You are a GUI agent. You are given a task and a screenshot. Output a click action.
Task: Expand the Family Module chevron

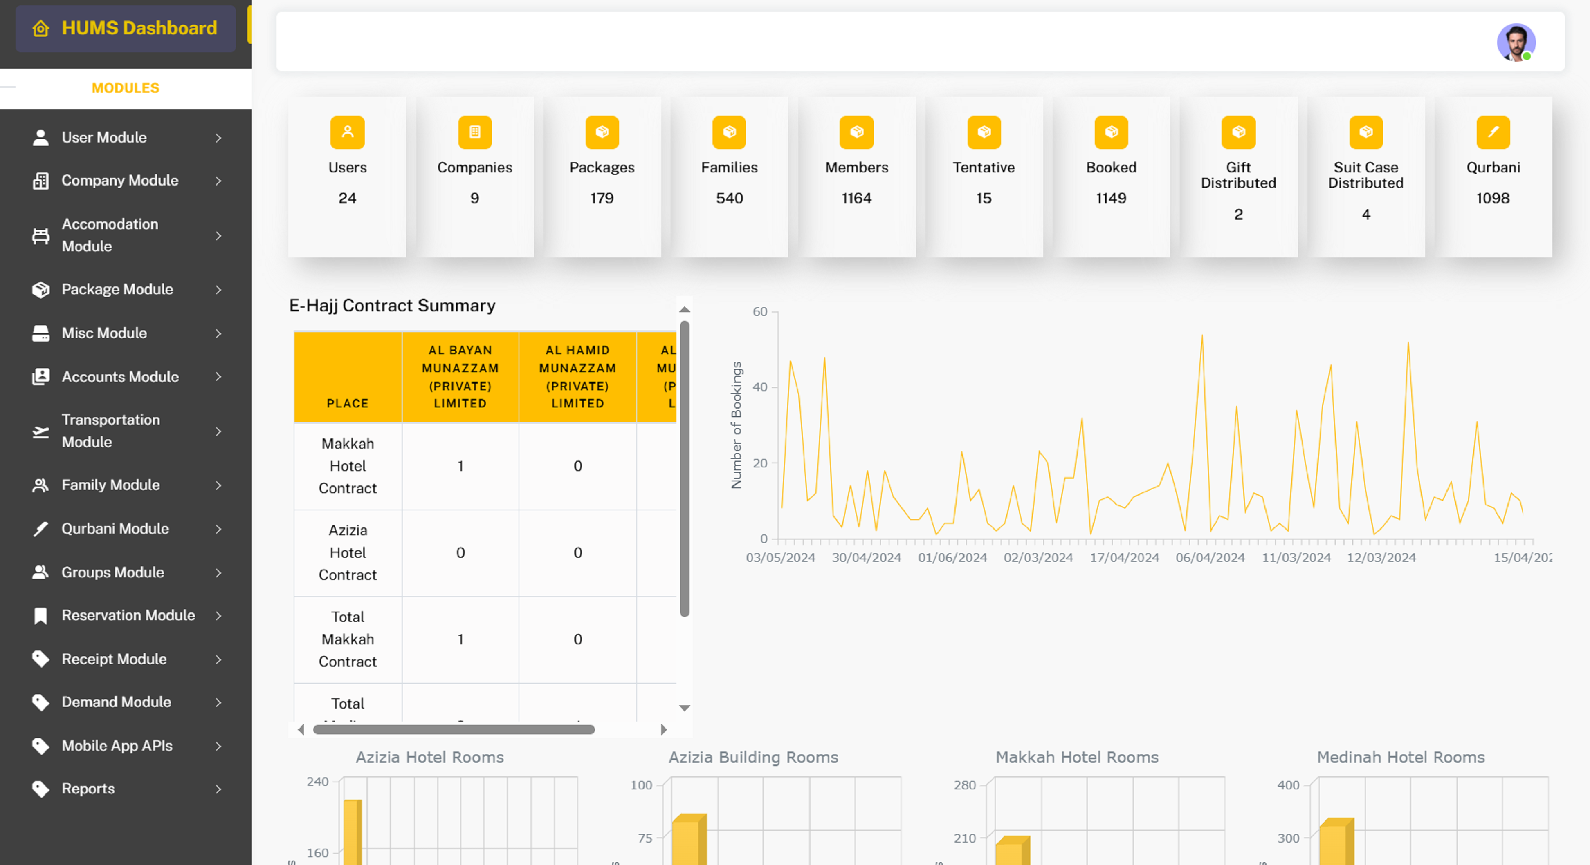click(x=219, y=485)
